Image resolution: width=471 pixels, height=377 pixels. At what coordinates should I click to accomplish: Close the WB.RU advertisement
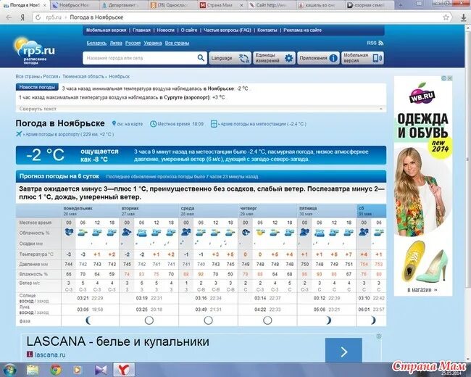(450, 78)
